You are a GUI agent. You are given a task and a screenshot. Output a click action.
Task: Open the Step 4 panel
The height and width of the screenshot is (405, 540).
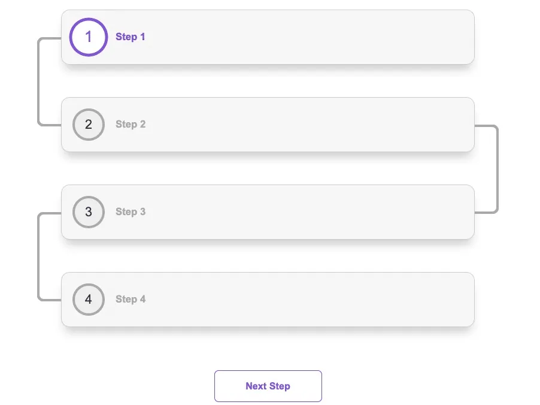click(x=268, y=300)
